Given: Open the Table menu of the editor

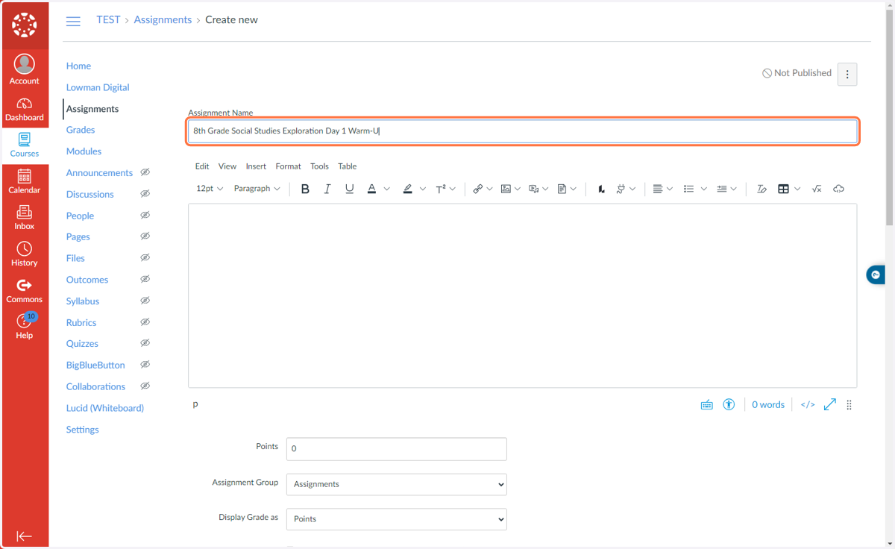Looking at the screenshot, I should point(348,166).
